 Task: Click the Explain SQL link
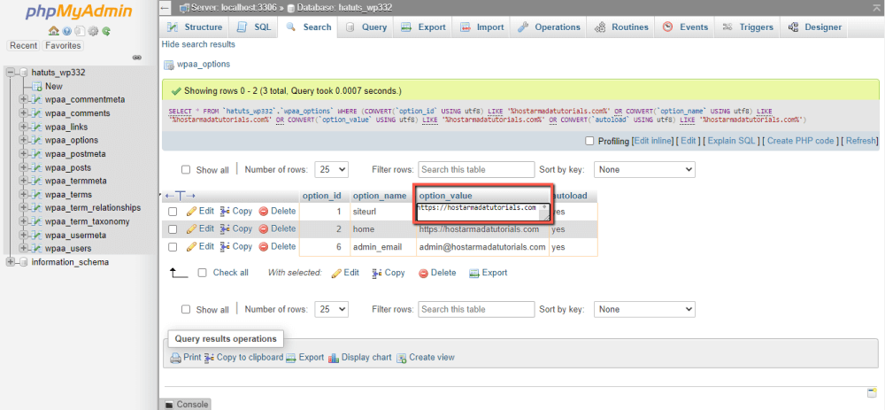(x=731, y=141)
